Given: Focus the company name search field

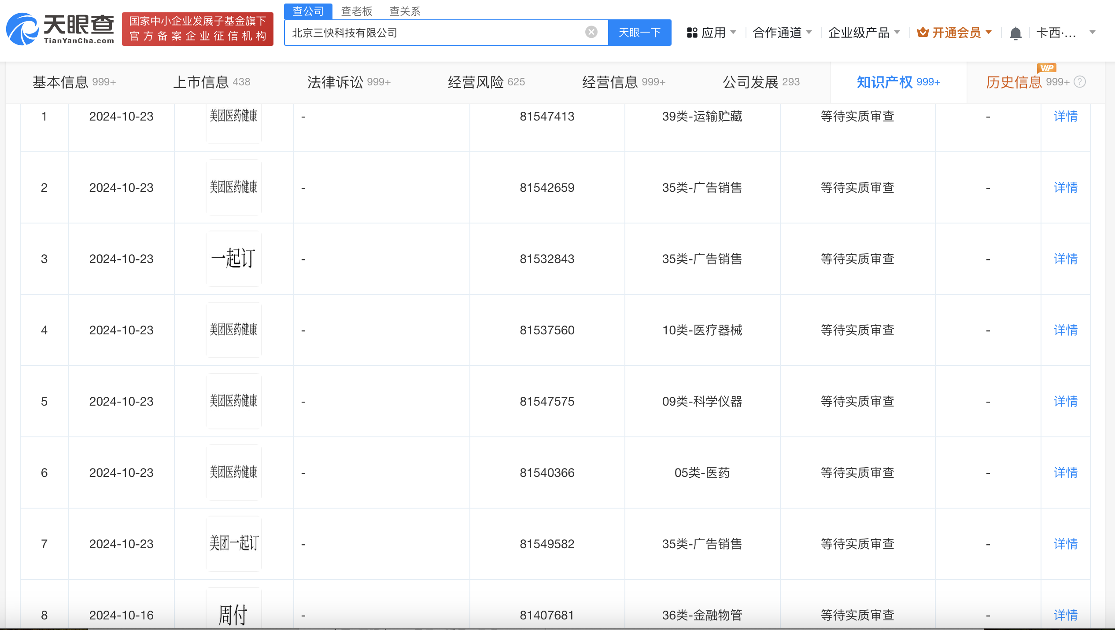Looking at the screenshot, I should pyautogui.click(x=436, y=33).
